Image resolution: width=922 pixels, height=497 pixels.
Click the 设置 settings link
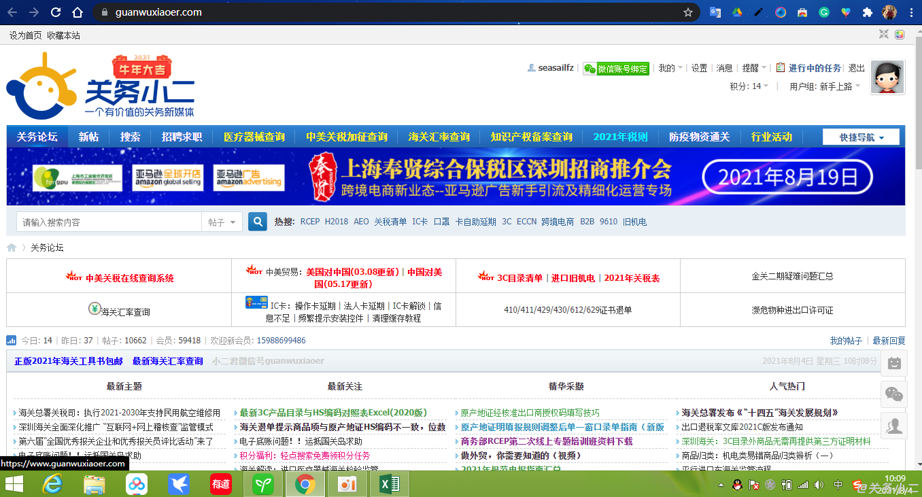(700, 68)
